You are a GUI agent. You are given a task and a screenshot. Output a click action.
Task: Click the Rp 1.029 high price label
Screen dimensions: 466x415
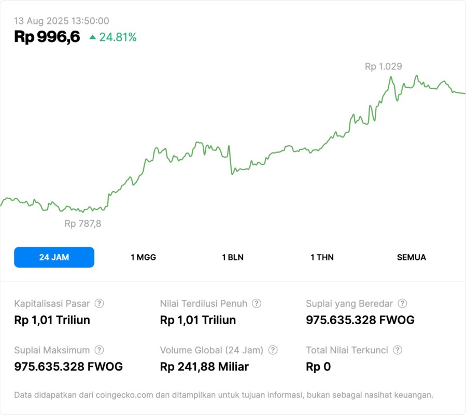click(x=383, y=66)
